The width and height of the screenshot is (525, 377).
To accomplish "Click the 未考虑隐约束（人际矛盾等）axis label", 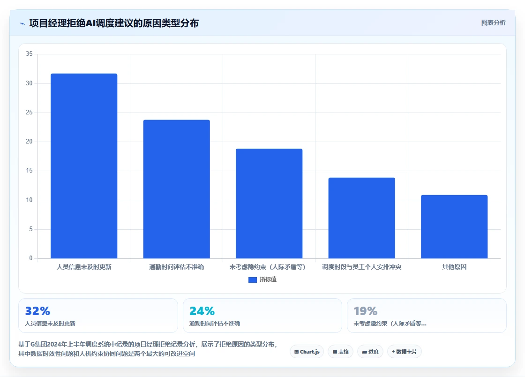I will point(268,267).
